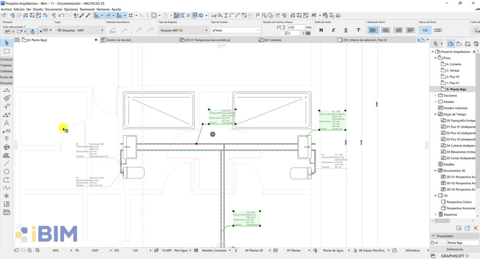Open Etiquetas - MEP layer selector

tap(80, 30)
